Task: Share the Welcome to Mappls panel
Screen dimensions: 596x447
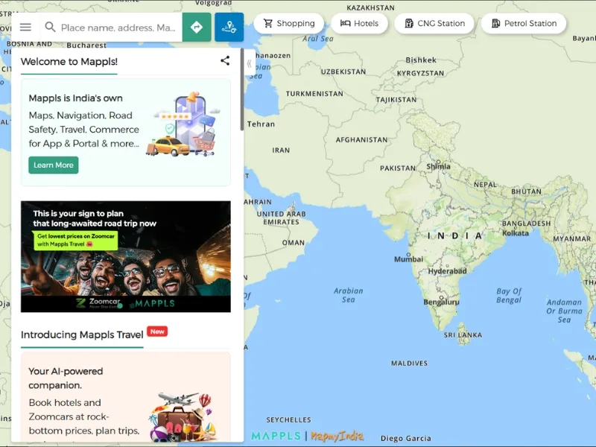Action: click(225, 61)
